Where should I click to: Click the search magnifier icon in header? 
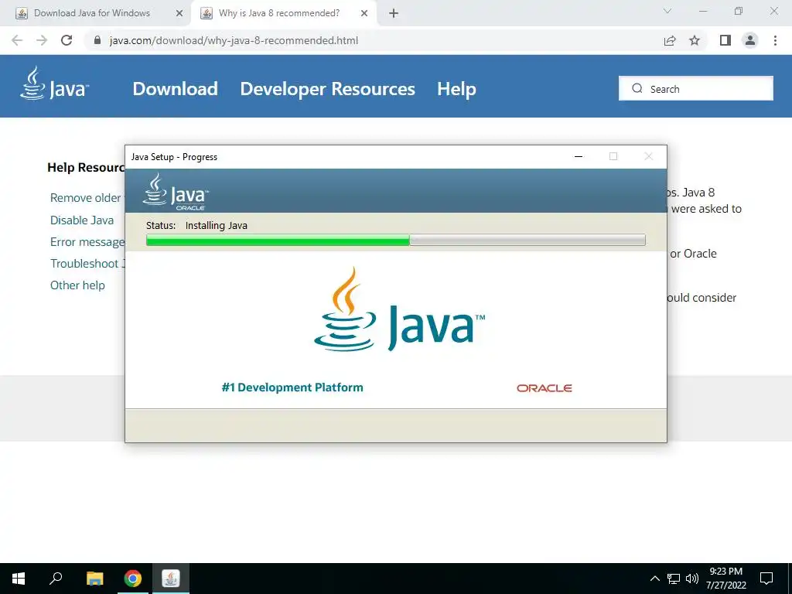[637, 88]
